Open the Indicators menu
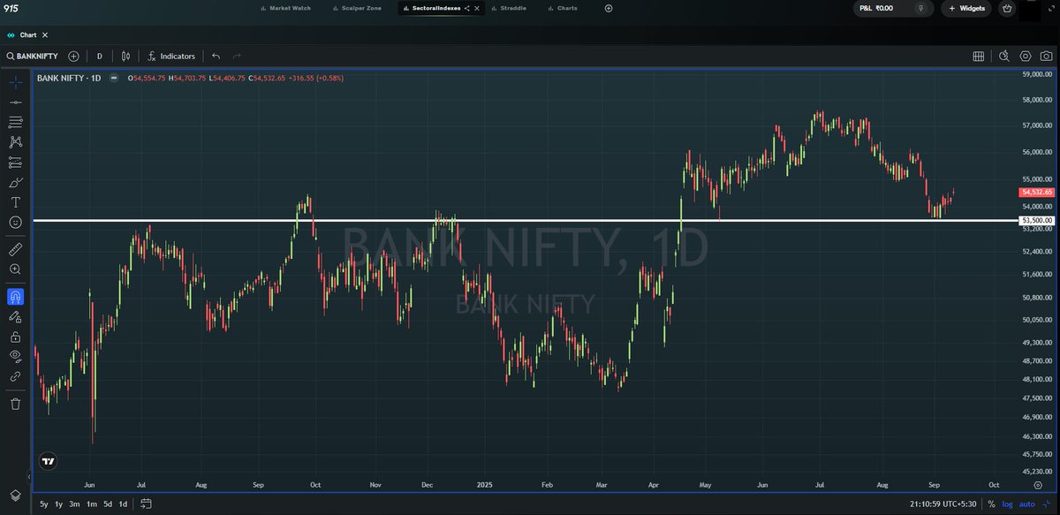The width and height of the screenshot is (1060, 515). coord(171,56)
